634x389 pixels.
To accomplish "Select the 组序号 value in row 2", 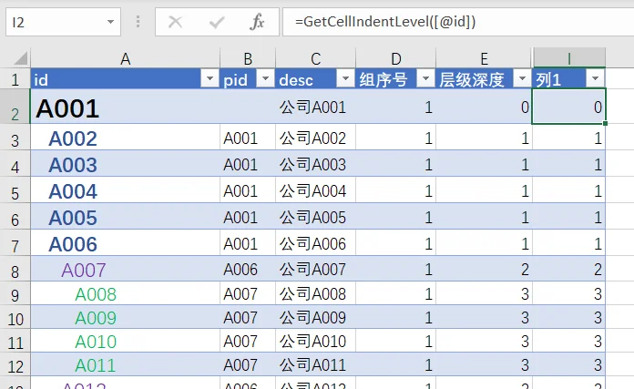I will tap(396, 107).
